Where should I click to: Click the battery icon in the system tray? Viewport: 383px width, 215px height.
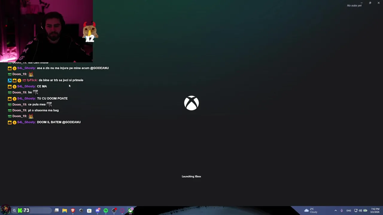365,211
